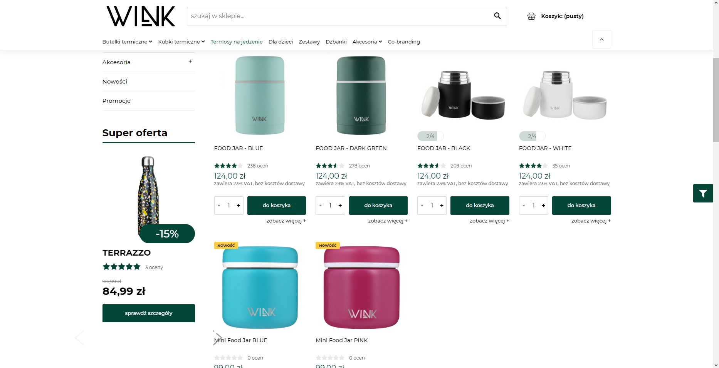The width and height of the screenshot is (719, 368).
Task: Expand Kubki termiczne menu
Action: (181, 42)
